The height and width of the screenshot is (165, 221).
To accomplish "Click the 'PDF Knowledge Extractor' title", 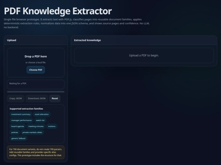I will [x=58, y=11].
